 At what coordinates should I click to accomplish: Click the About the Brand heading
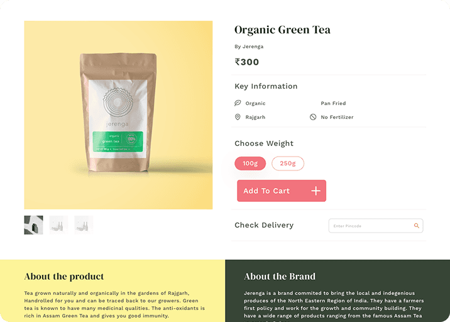tap(280, 276)
